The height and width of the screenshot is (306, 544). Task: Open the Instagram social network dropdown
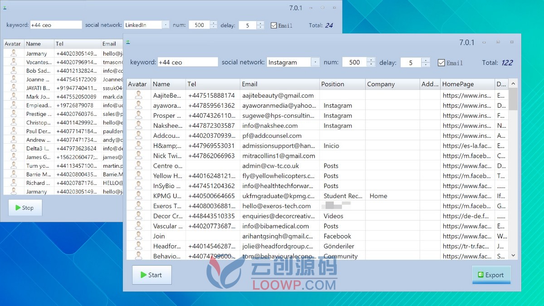pyautogui.click(x=315, y=62)
